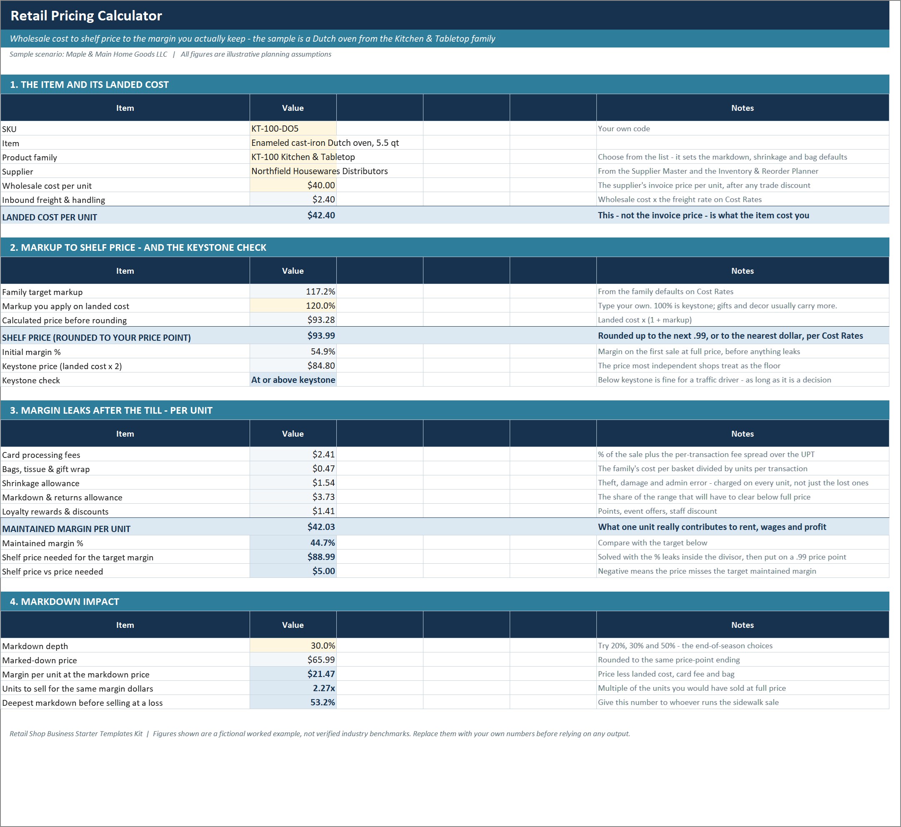This screenshot has height=827, width=901.
Task: Click the note 'Landed cost x (1 + markup)'
Action: [x=645, y=320]
